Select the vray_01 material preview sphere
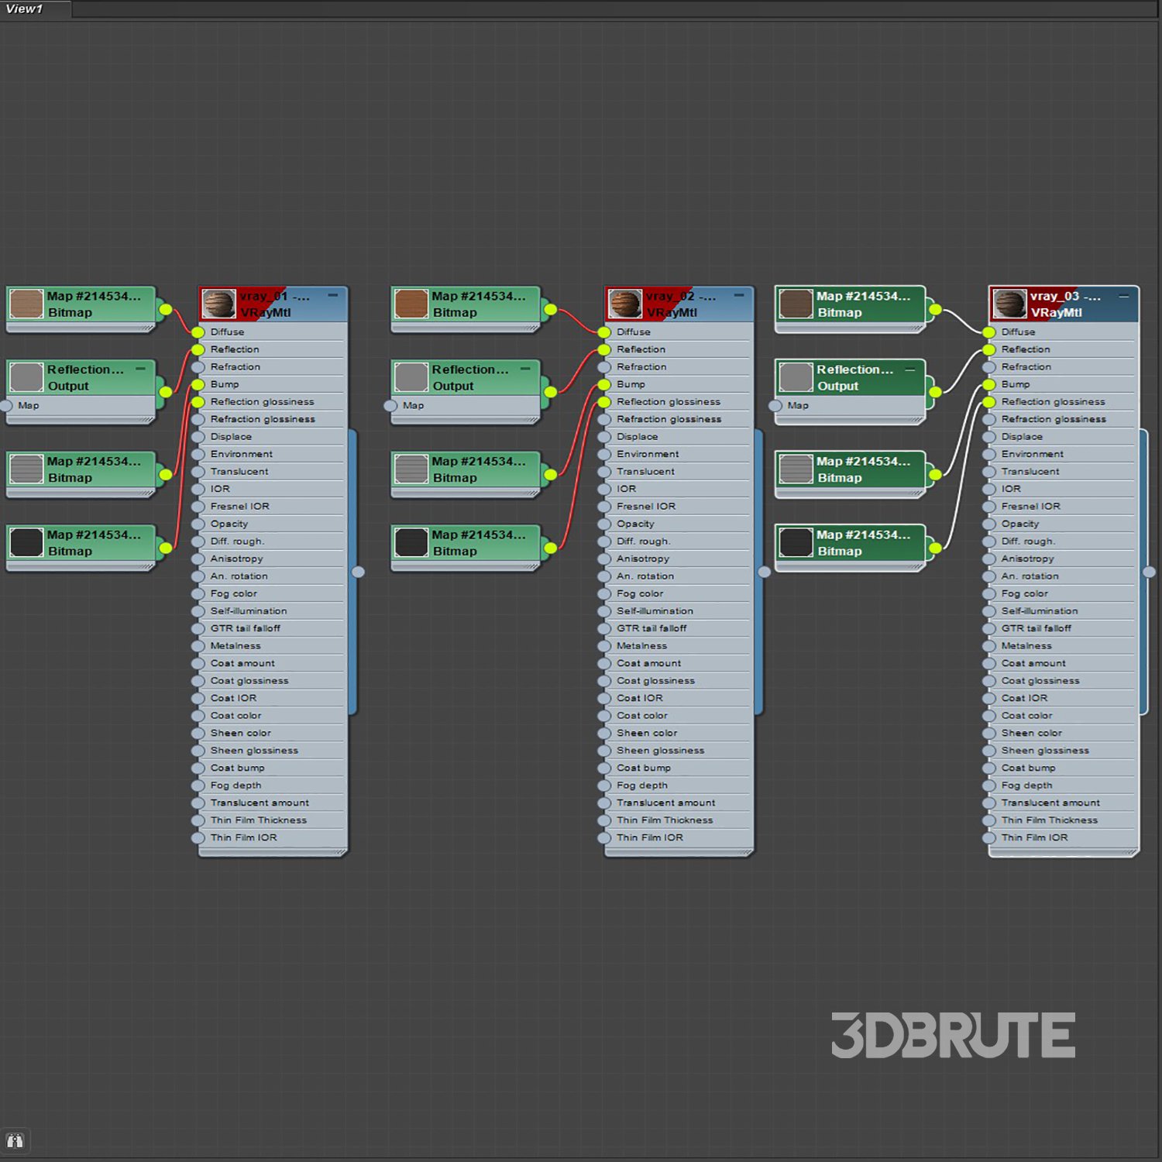The image size is (1162, 1162). pos(218,304)
